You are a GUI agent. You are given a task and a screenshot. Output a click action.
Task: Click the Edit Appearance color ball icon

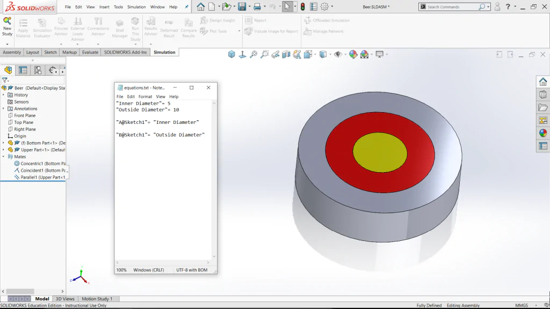tap(353, 54)
